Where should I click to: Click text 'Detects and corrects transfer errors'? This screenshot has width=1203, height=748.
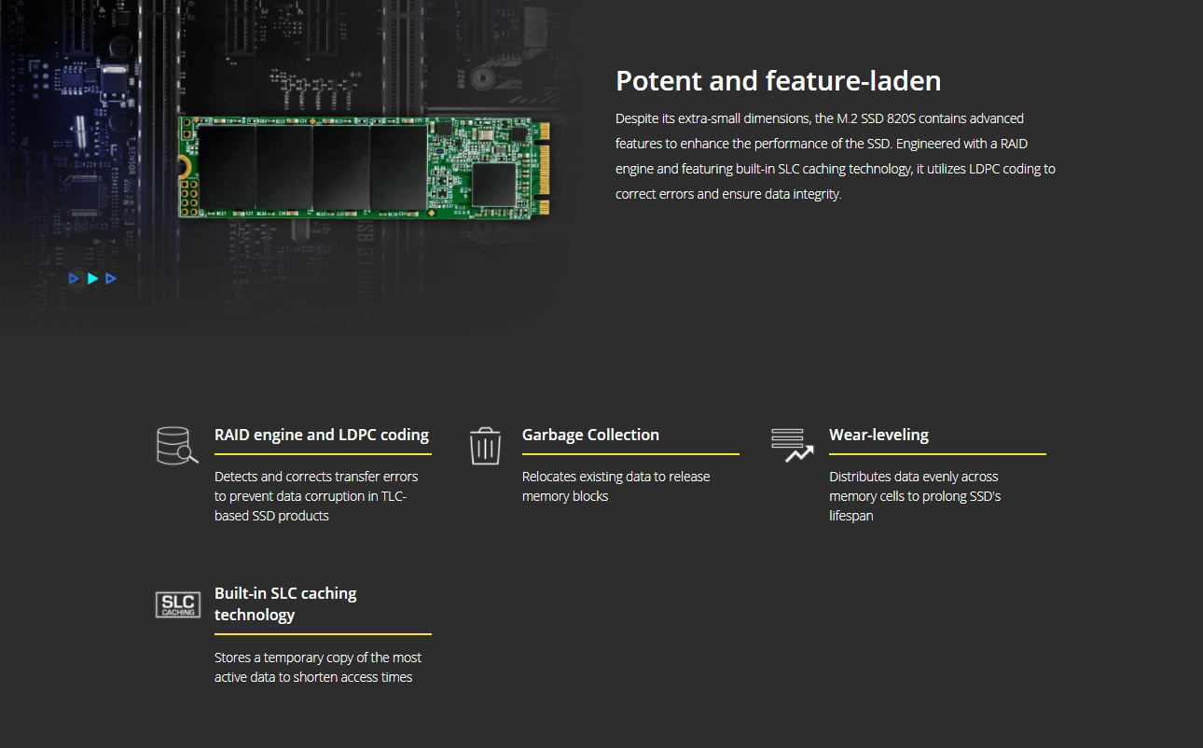(x=316, y=477)
